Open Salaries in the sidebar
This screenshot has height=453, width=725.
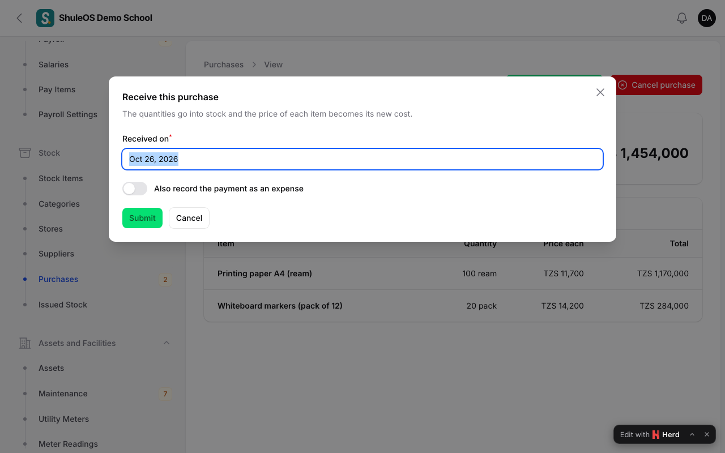click(53, 65)
